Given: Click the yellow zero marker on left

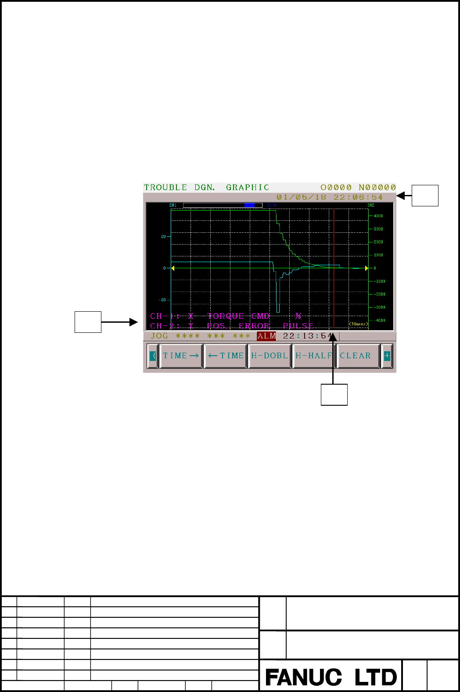Looking at the screenshot, I should coord(173,268).
